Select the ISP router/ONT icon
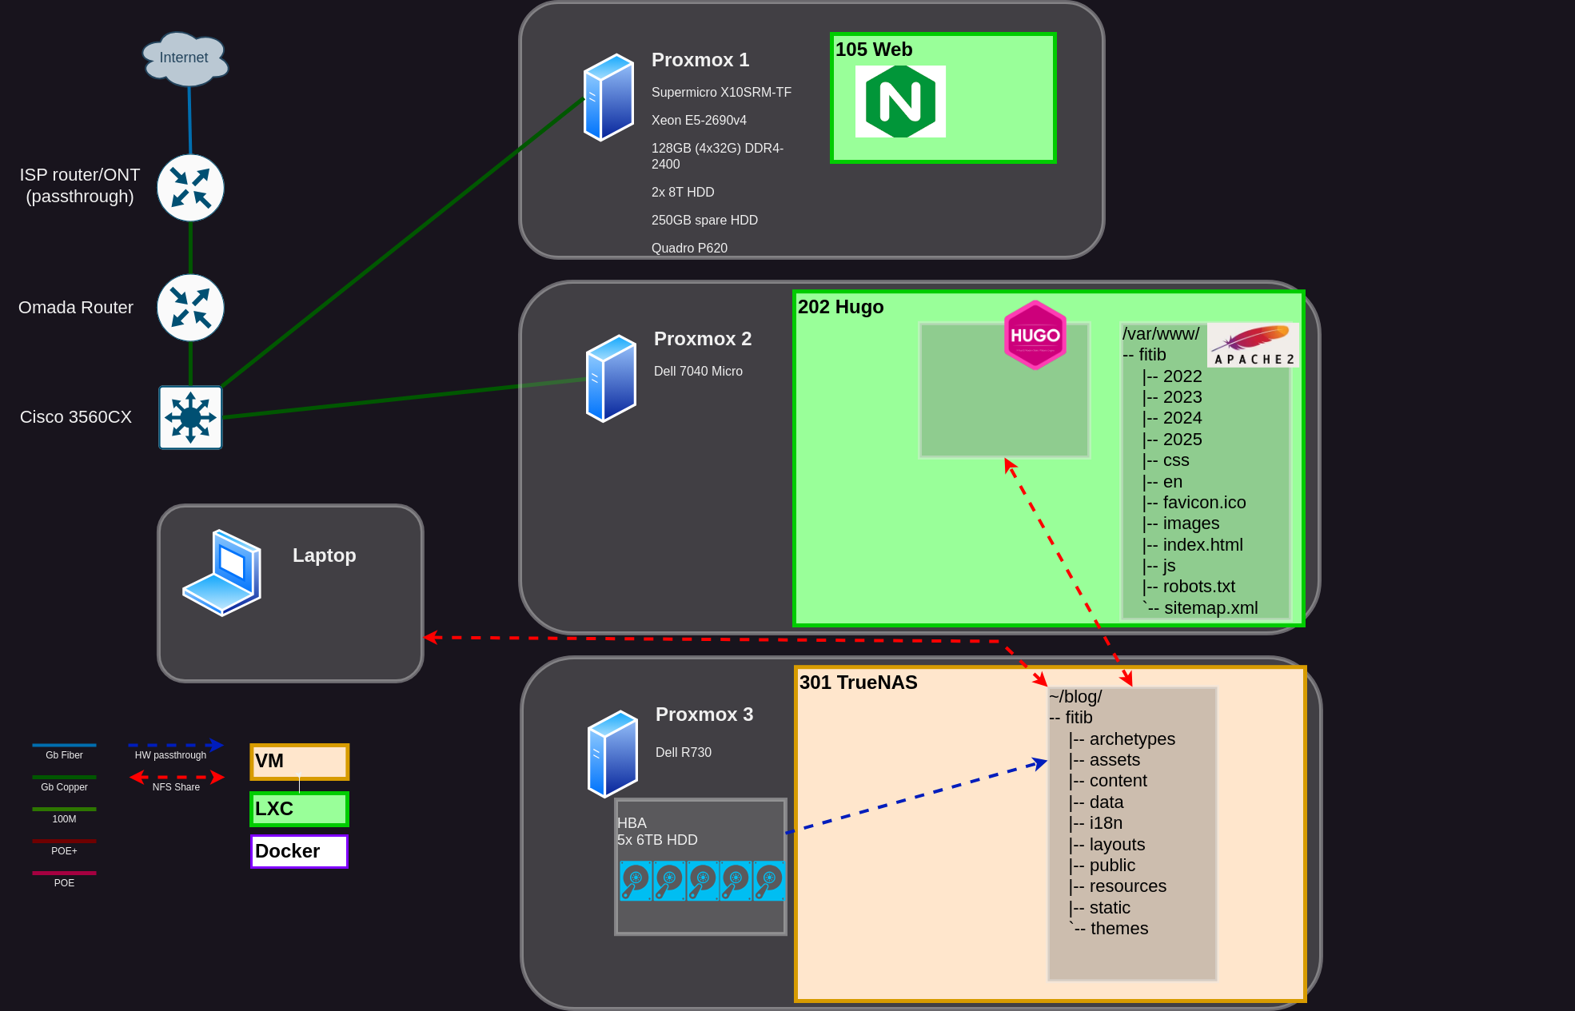 click(x=190, y=188)
